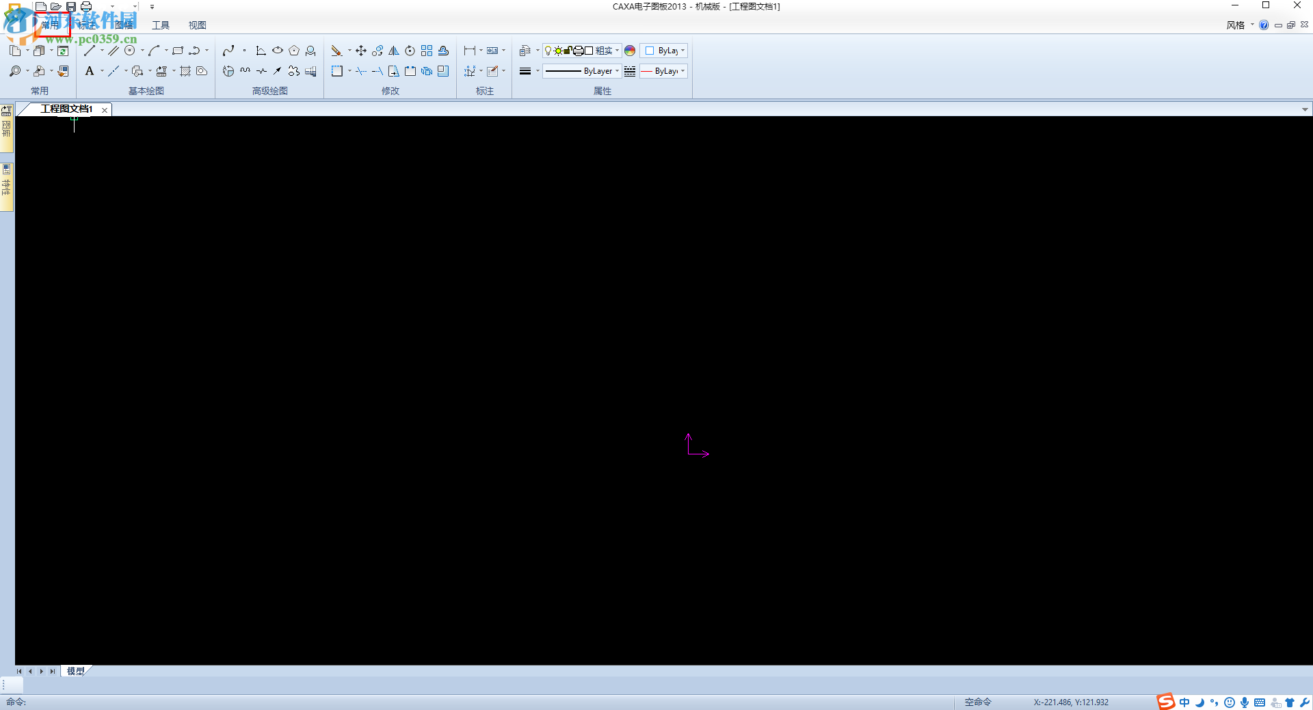Viewport: 1313px width, 710px height.
Task: Switch to the 工具 ribbon tab
Action: click(x=161, y=25)
